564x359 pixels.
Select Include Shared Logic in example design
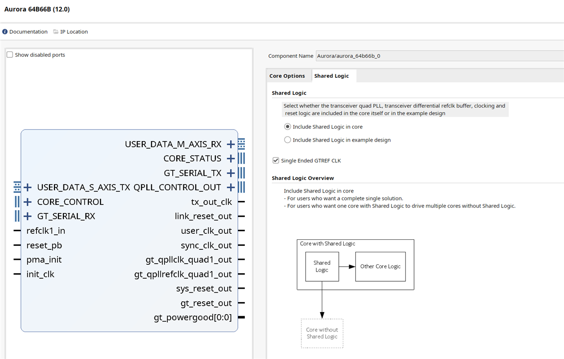pos(287,140)
